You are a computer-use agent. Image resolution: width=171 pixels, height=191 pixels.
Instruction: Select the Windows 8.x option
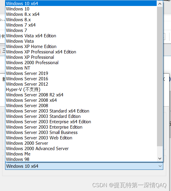(81, 19)
